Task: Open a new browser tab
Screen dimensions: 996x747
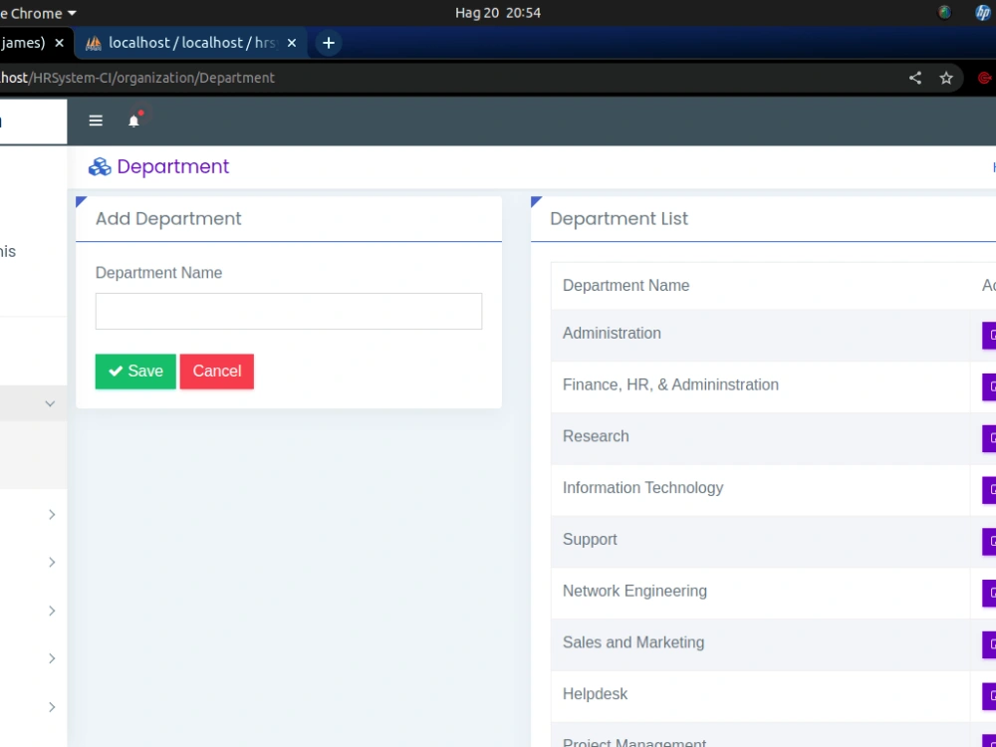Action: [329, 43]
